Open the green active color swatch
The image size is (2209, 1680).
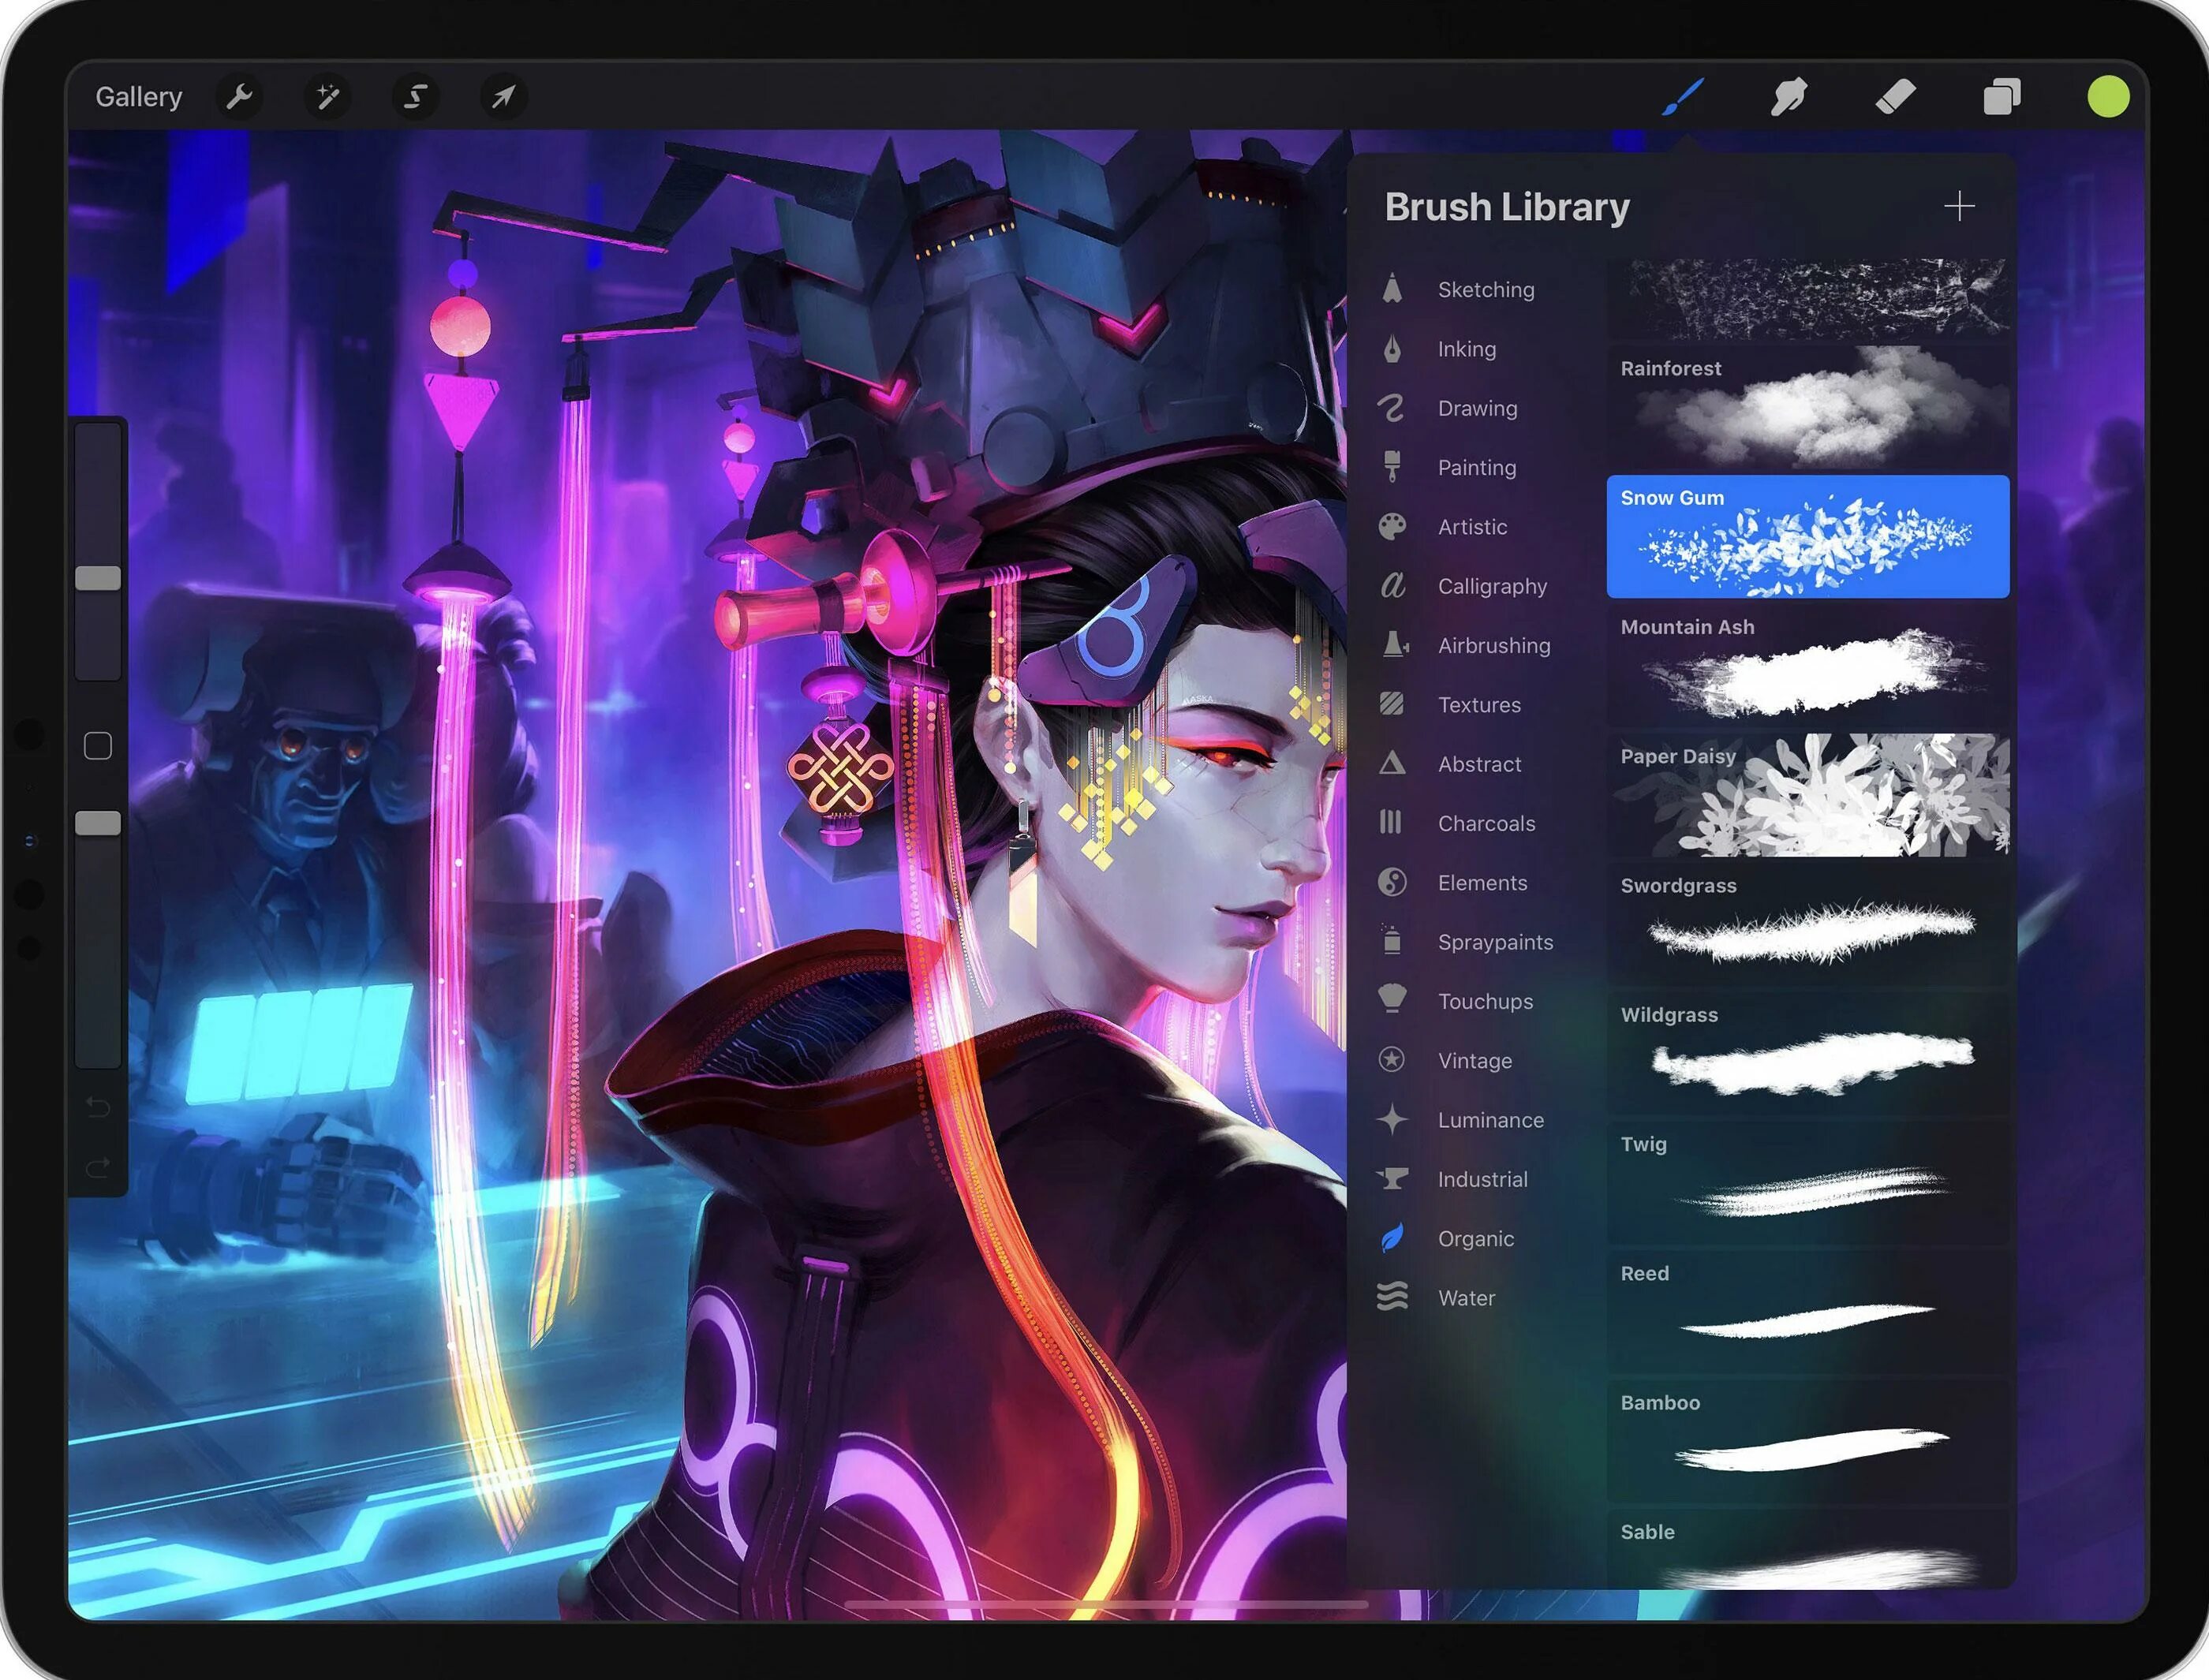coord(2108,97)
